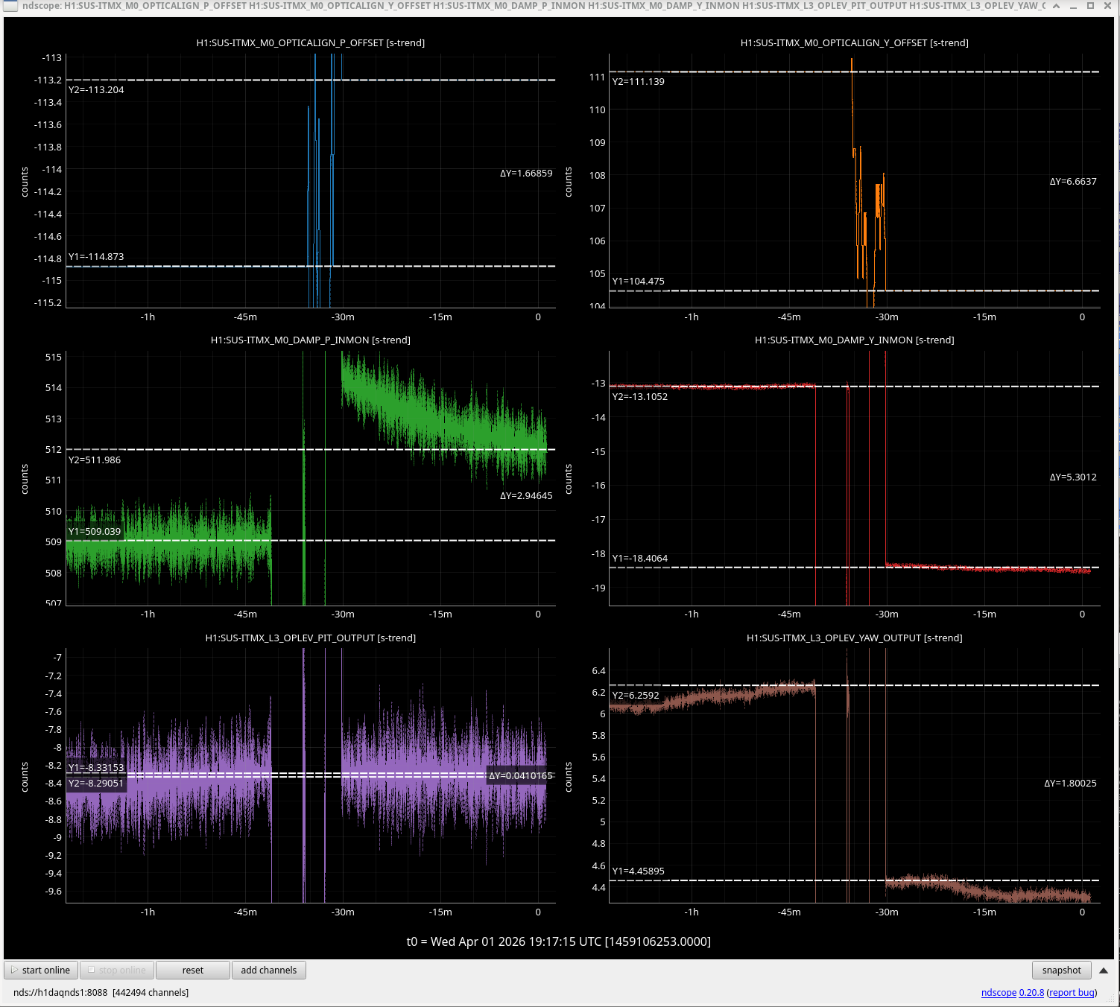Click the DAMP_Y_INMON plot title

(854, 340)
